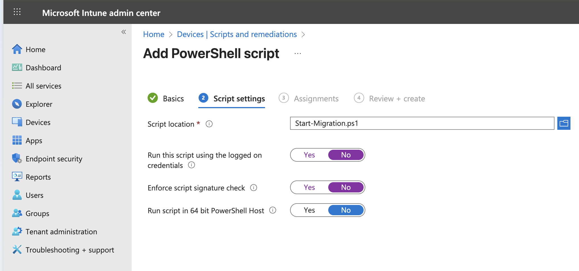
Task: Open Endpoint security
Action: pyautogui.click(x=54, y=159)
